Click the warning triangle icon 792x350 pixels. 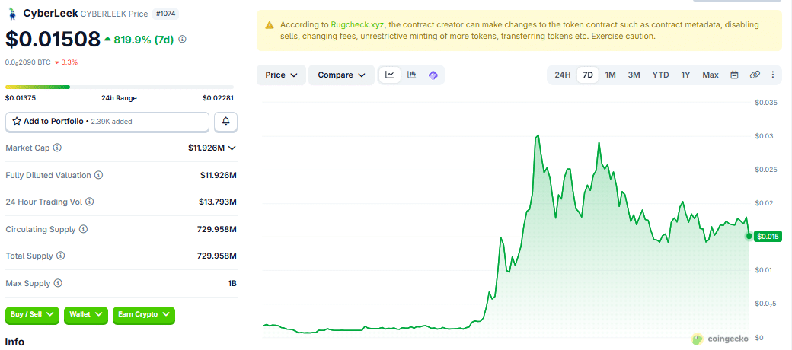tap(270, 24)
